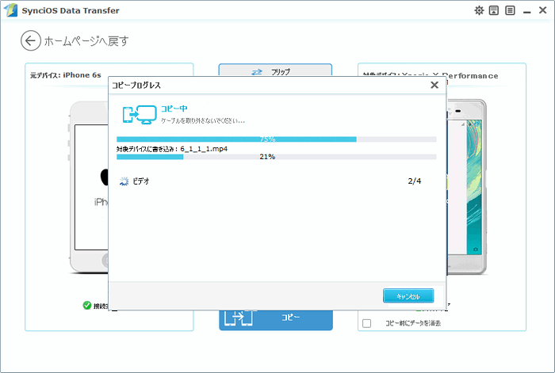Click the save/register icon in title bar

tap(494, 10)
